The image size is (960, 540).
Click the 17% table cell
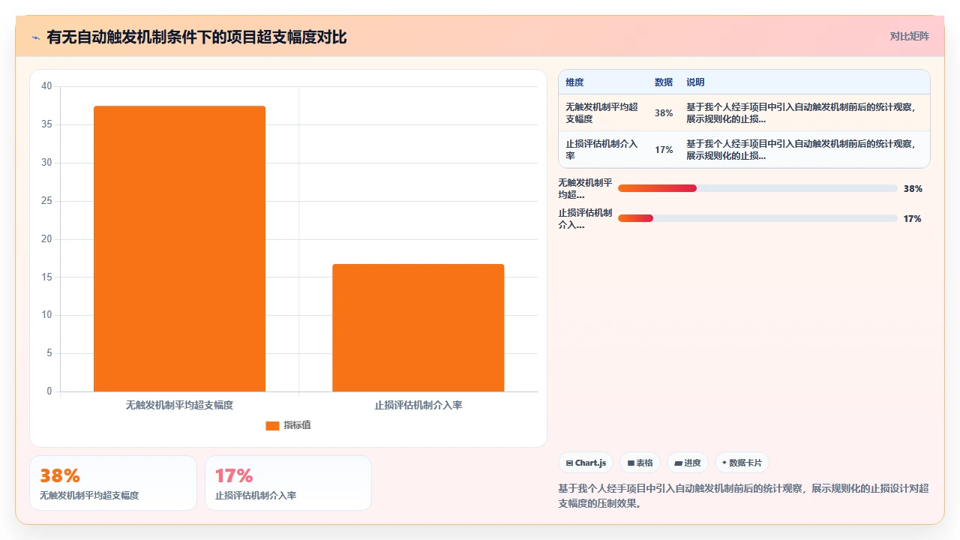664,150
